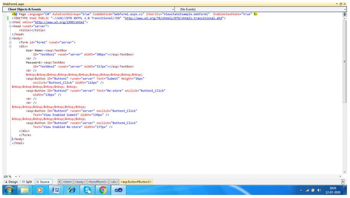The width and height of the screenshot is (350, 198).
Task: Open Internet Explorer taskbar icon
Action: pos(71,190)
